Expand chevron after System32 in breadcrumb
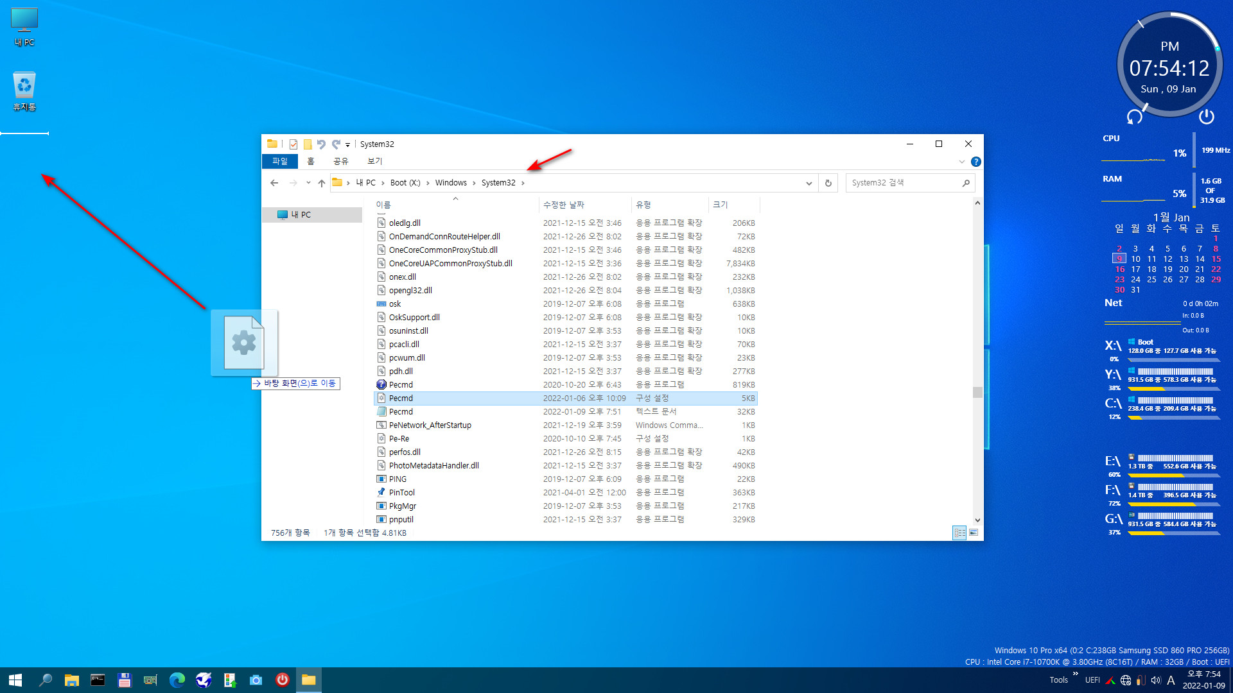The width and height of the screenshot is (1233, 693). tap(523, 183)
